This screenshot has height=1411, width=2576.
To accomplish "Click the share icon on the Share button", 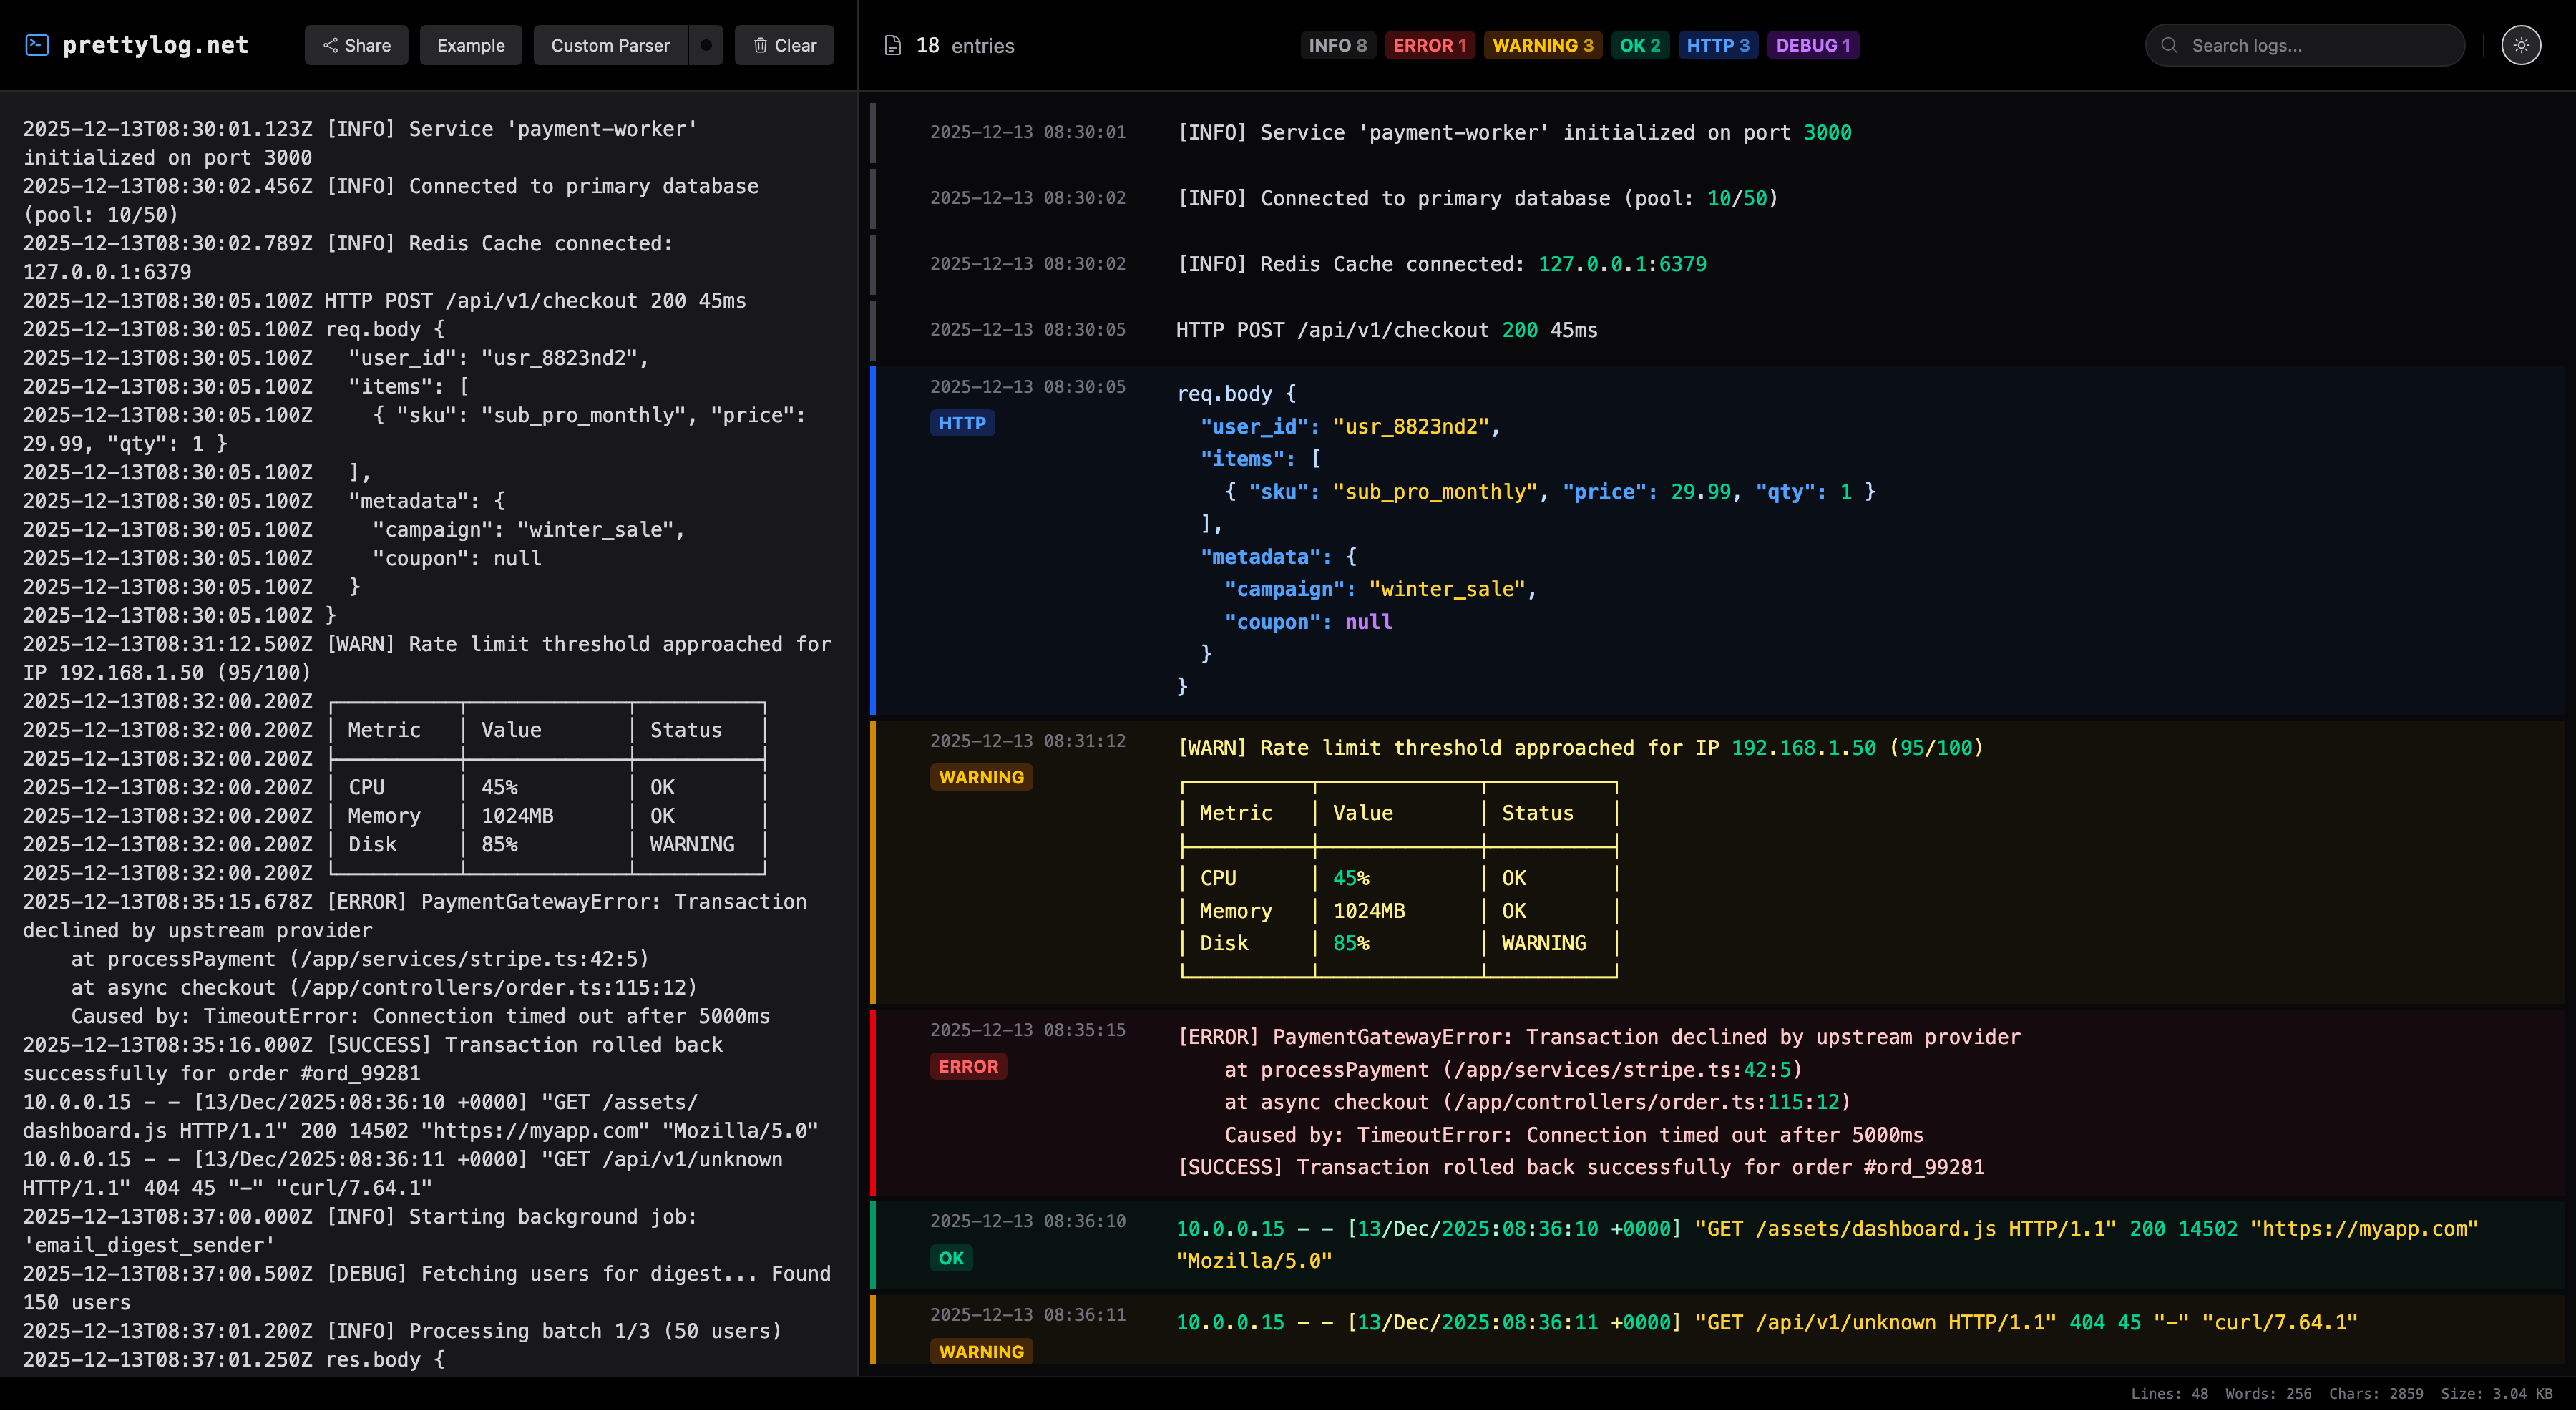I will point(331,44).
